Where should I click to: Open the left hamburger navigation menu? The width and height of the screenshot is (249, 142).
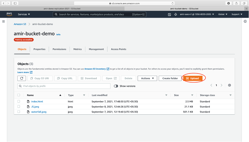pos(3,21)
